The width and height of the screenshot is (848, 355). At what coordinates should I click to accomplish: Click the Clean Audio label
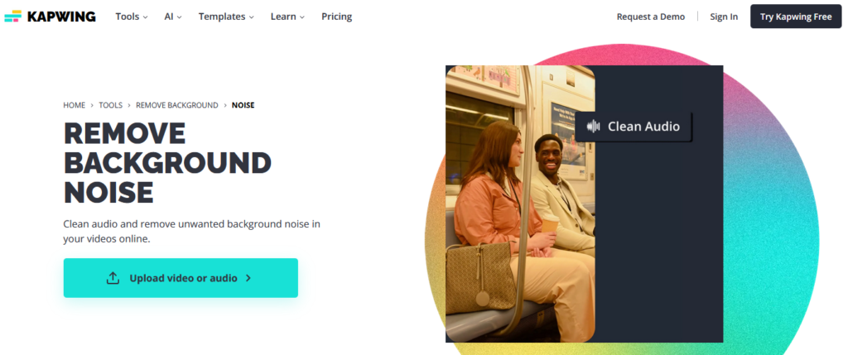[x=643, y=127]
